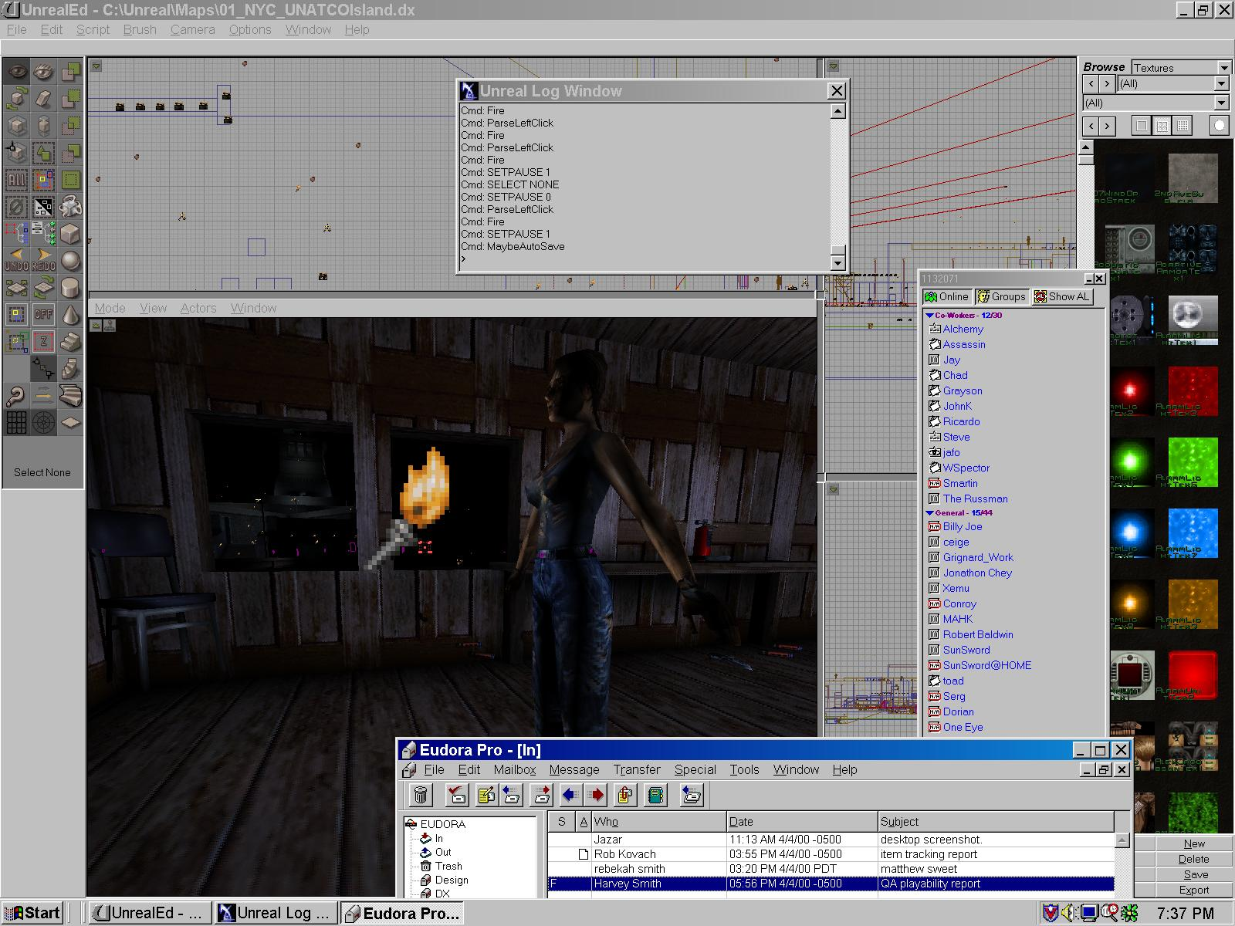Collapse the Co-Workers group in contact list
The width and height of the screenshot is (1235, 926).
point(929,316)
